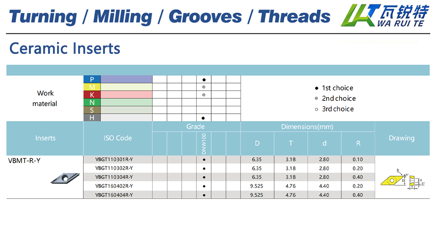Select the DNW100 grade column header
This screenshot has width=436, height=247.
(x=204, y=144)
